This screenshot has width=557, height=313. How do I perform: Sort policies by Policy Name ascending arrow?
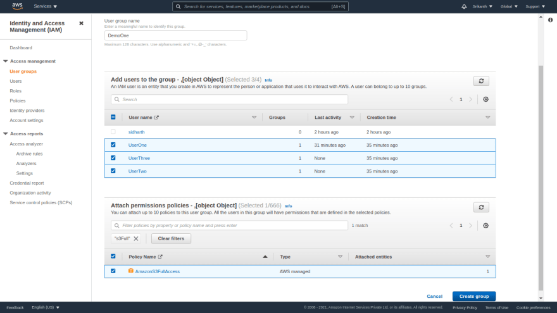coord(265,257)
